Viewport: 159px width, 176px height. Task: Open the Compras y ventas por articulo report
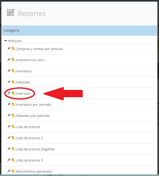(39, 49)
